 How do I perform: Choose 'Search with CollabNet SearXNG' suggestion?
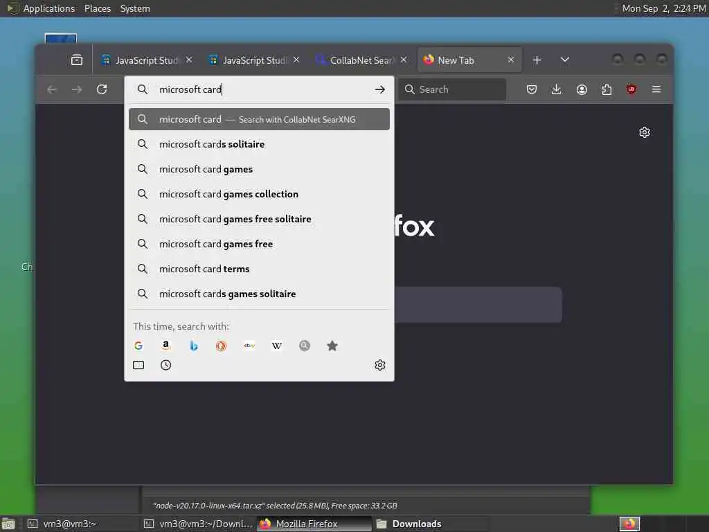[x=259, y=119]
